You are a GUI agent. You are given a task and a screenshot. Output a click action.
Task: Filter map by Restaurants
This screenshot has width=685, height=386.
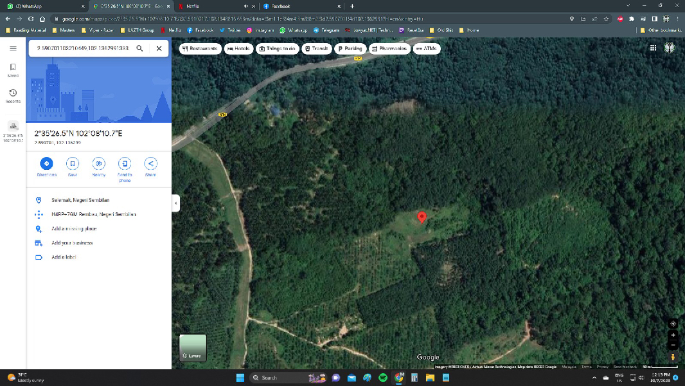point(200,48)
